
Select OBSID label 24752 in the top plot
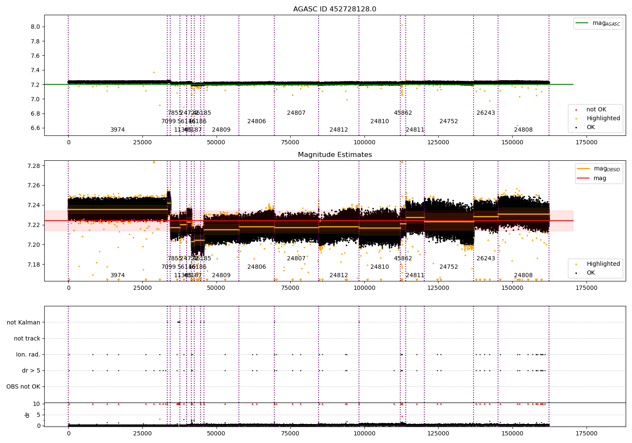click(449, 122)
